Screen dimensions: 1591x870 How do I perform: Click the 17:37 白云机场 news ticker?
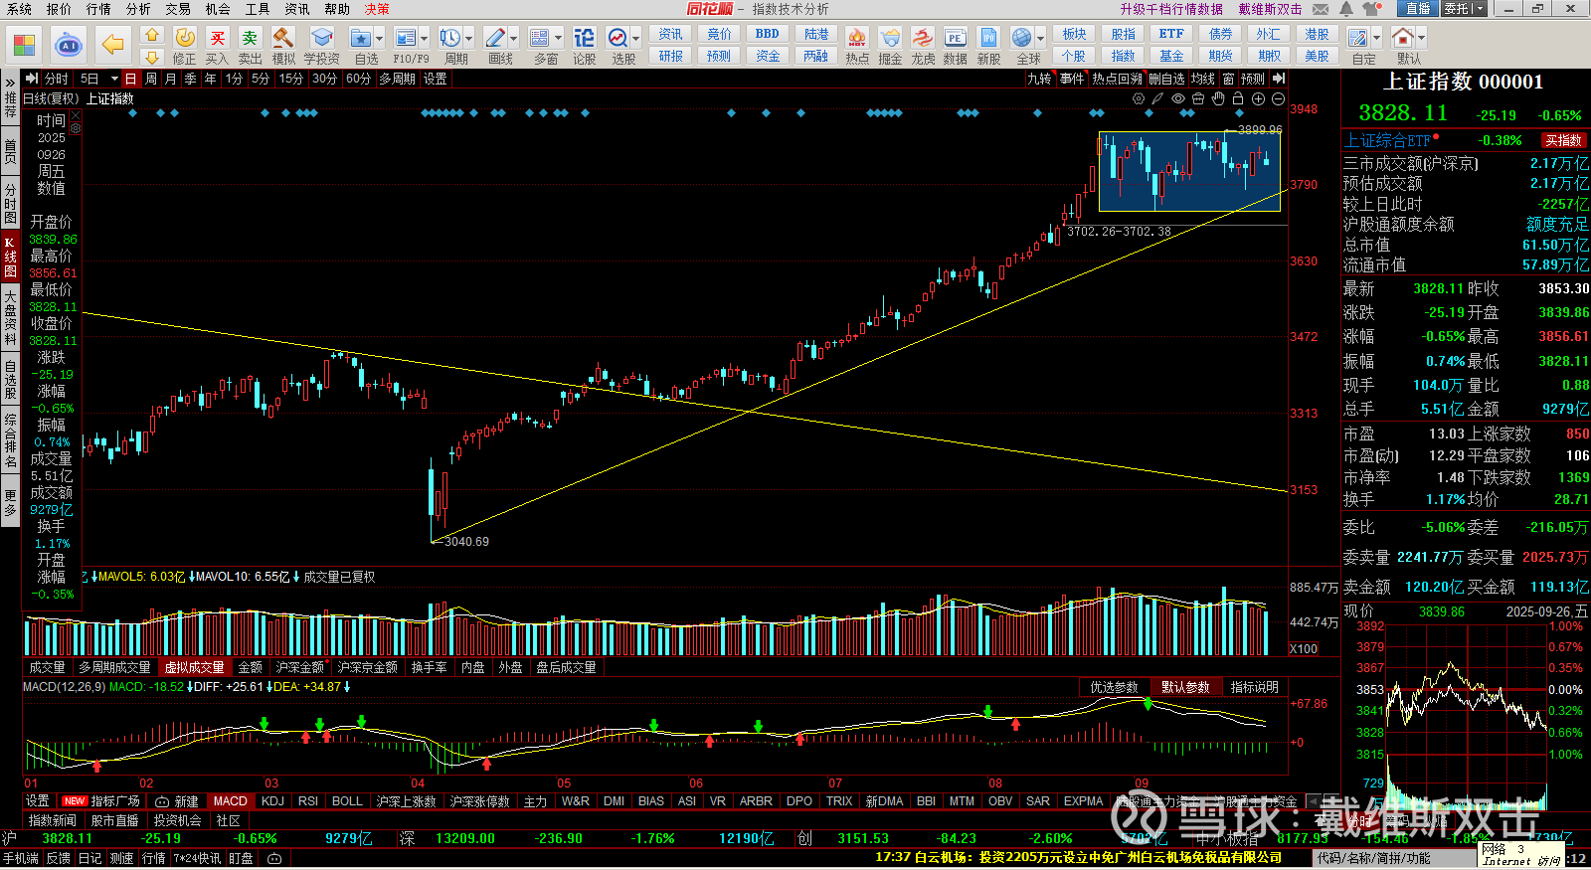[x=1079, y=857]
